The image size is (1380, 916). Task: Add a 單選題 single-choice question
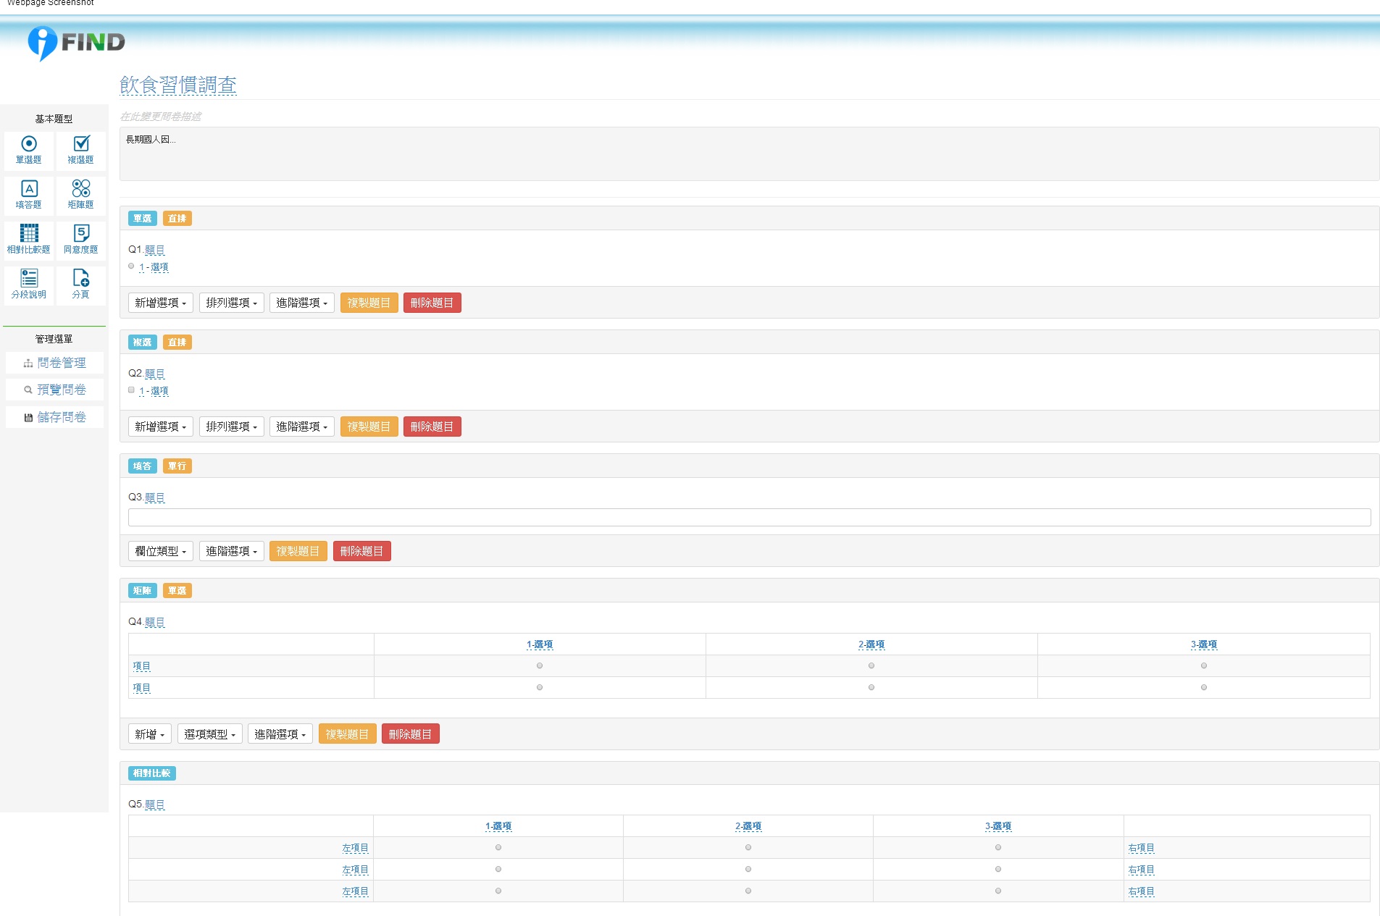pyautogui.click(x=29, y=151)
